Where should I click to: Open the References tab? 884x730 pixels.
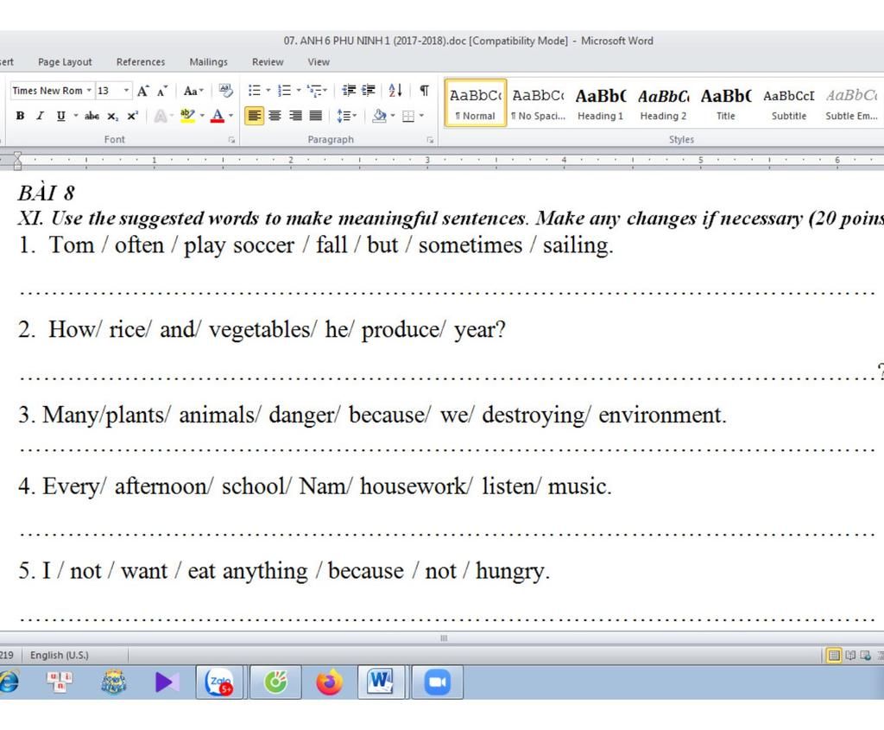[x=141, y=62]
